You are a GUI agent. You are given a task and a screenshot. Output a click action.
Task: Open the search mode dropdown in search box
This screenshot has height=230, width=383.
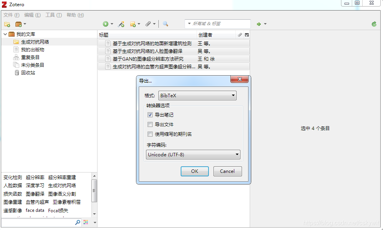(x=189, y=24)
